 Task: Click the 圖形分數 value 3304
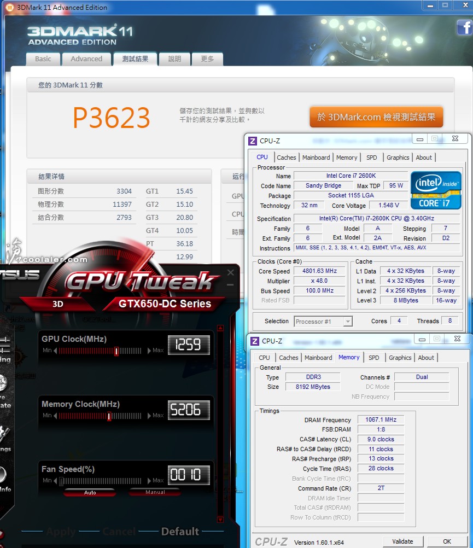[x=124, y=191]
